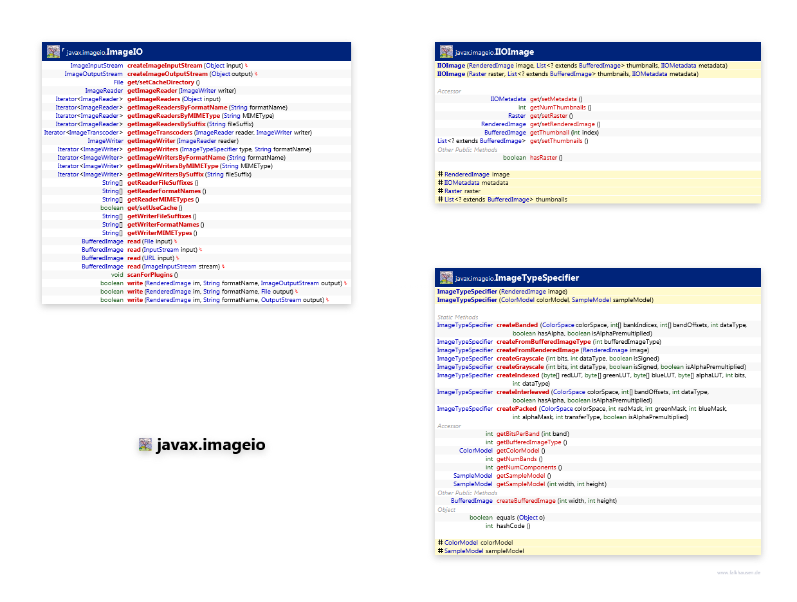The image size is (797, 602).
Task: Select getImageReadersByMIMEType method
Action: click(x=174, y=116)
